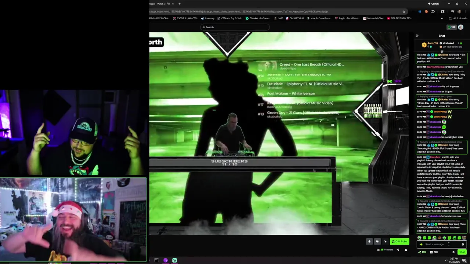Open chat settings gear icon
Viewport: 470px width, 264px height.
[x=453, y=252]
